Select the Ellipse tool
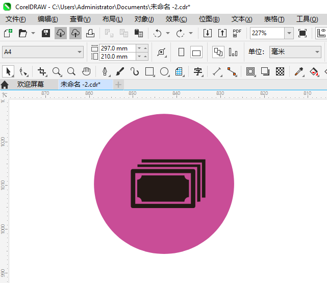The height and width of the screenshot is (283, 327). click(x=165, y=72)
